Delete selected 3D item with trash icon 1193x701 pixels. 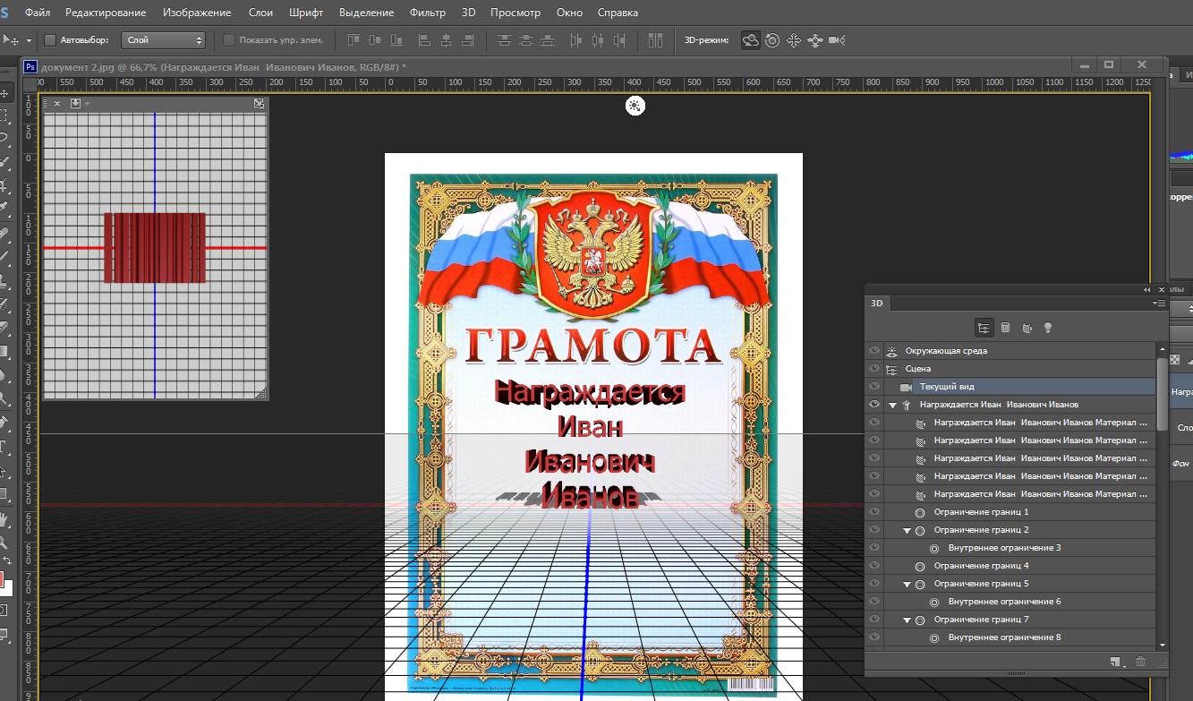point(1140,662)
